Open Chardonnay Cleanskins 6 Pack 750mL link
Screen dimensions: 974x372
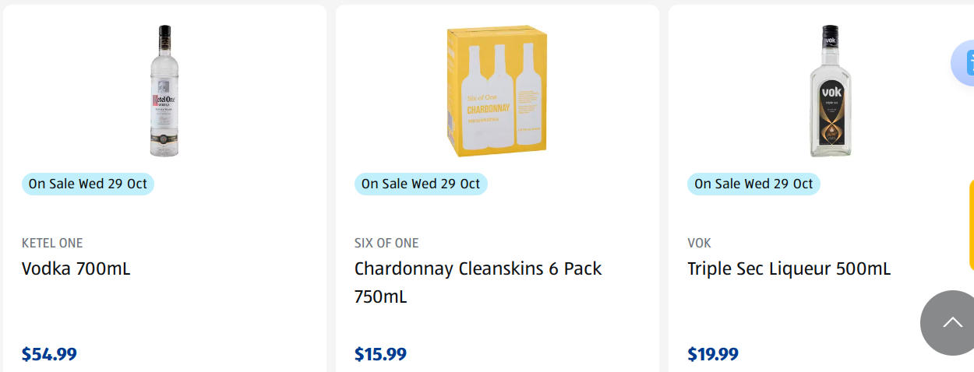(x=478, y=282)
